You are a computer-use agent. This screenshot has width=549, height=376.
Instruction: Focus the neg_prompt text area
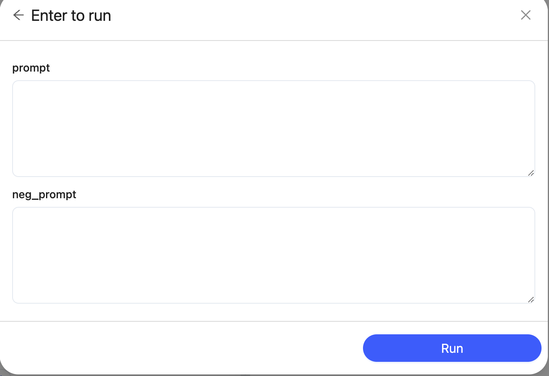pyautogui.click(x=273, y=255)
